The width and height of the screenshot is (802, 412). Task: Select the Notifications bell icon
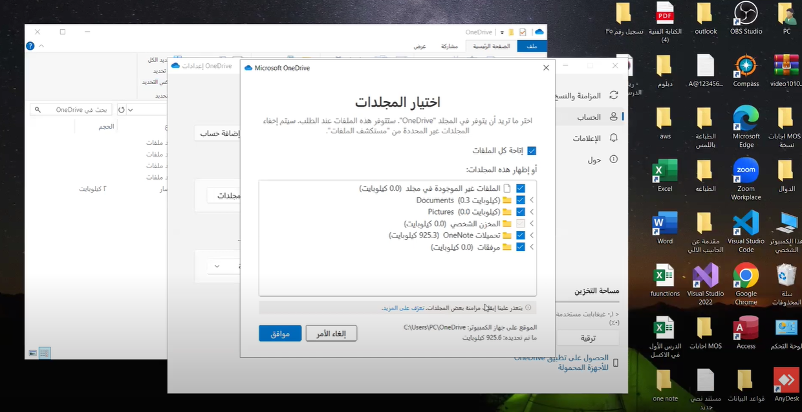tap(613, 138)
